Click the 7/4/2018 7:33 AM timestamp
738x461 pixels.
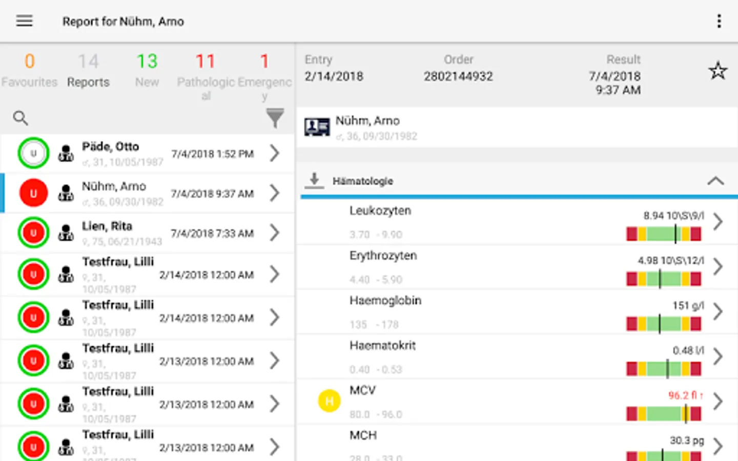(213, 234)
